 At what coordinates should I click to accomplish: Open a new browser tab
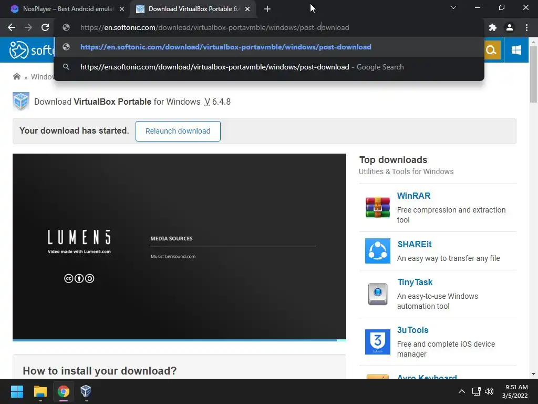coord(267,9)
